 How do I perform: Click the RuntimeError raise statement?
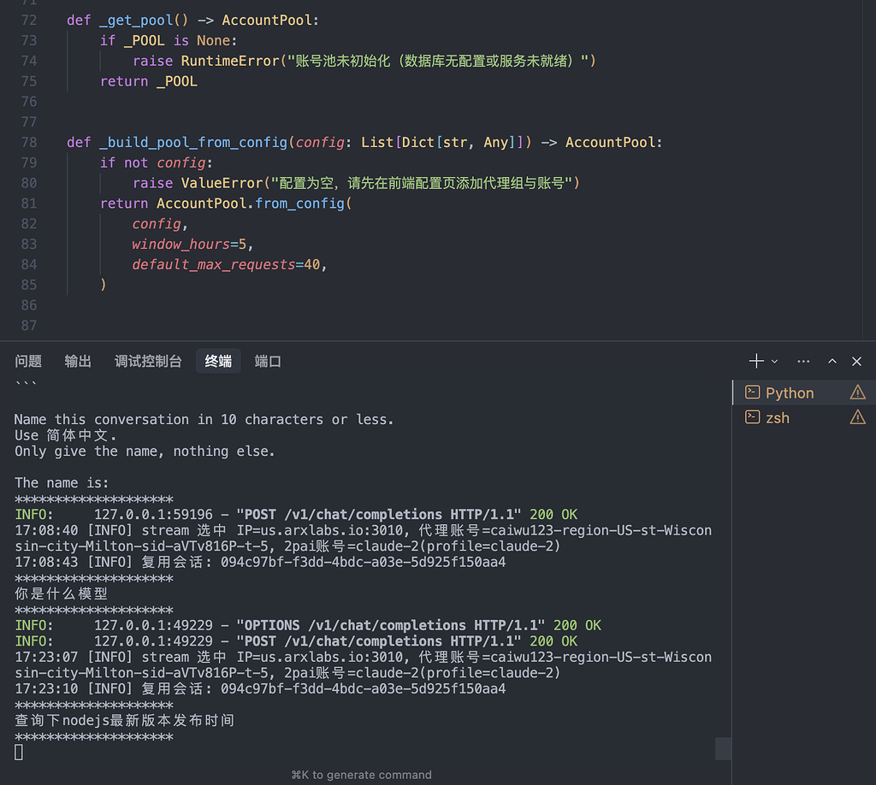[x=364, y=61]
